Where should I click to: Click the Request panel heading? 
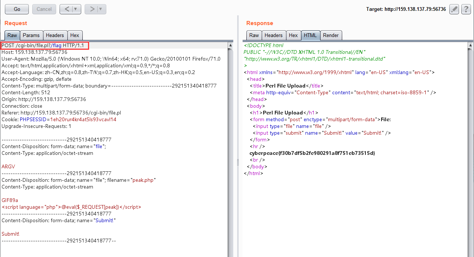tap(16, 23)
